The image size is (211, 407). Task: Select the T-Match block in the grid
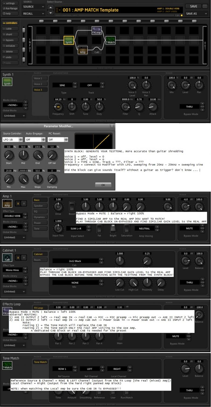click(110, 40)
